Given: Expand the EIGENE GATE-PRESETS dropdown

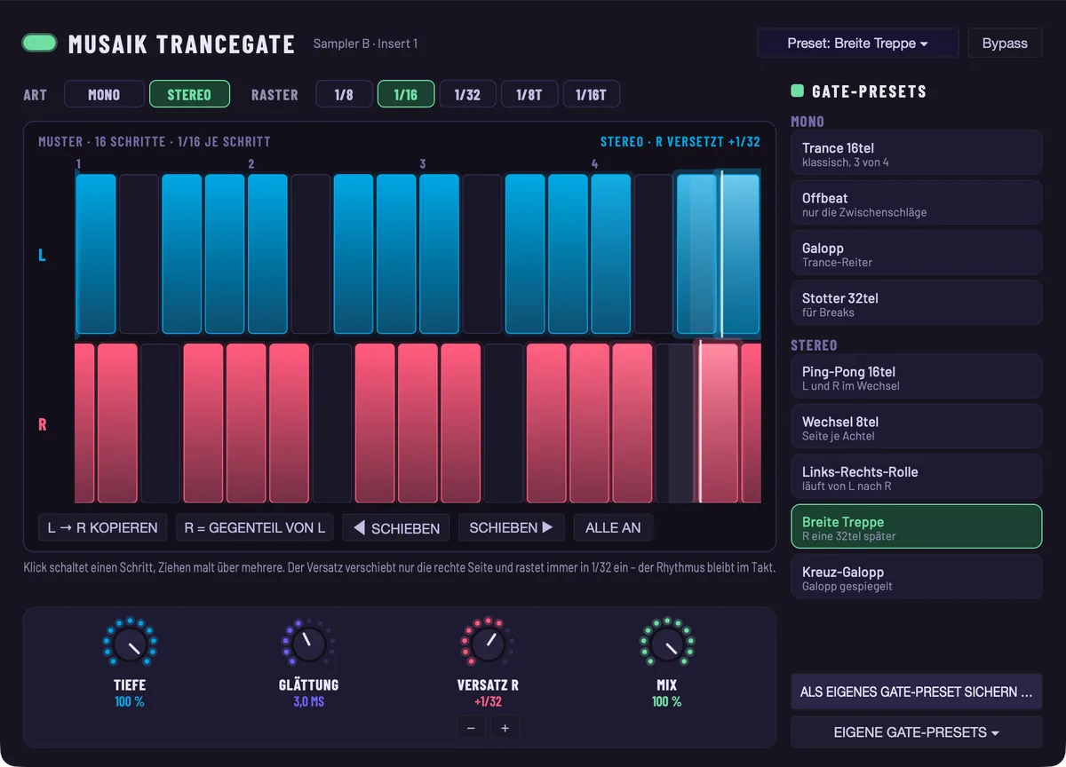Looking at the screenshot, I should [x=916, y=732].
